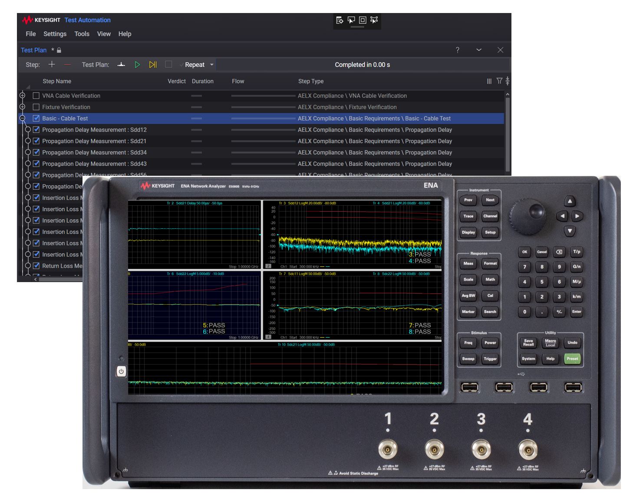Collapse the Basic - Cable Test step
The width and height of the screenshot is (633, 503).
tap(22, 118)
